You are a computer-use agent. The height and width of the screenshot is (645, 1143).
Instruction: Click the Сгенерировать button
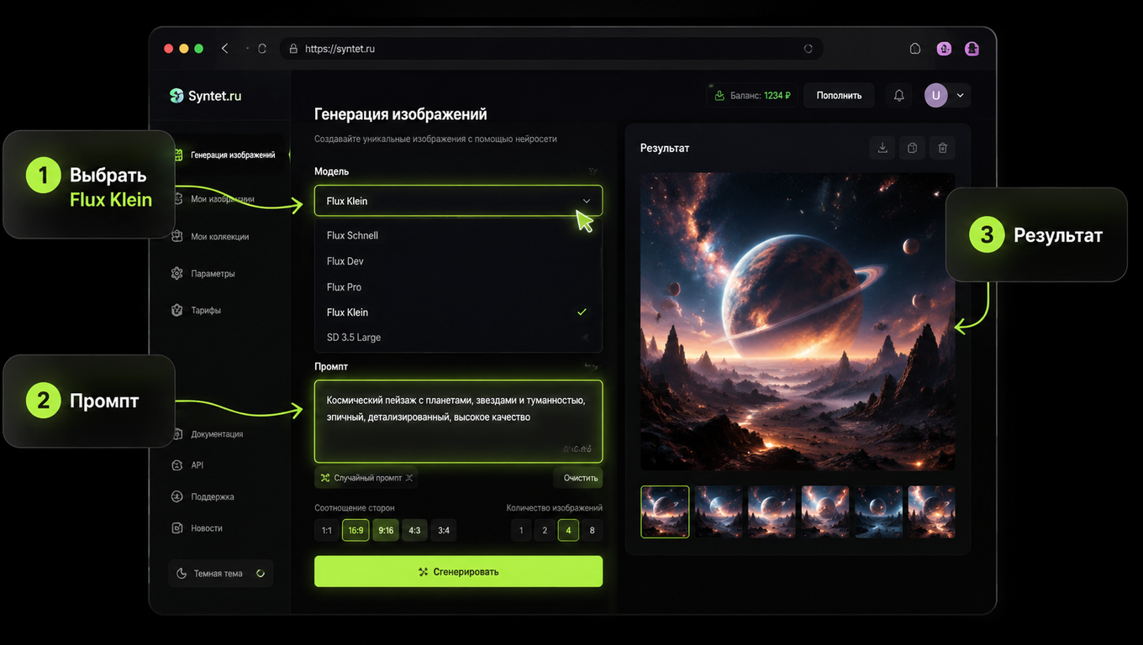click(x=458, y=571)
